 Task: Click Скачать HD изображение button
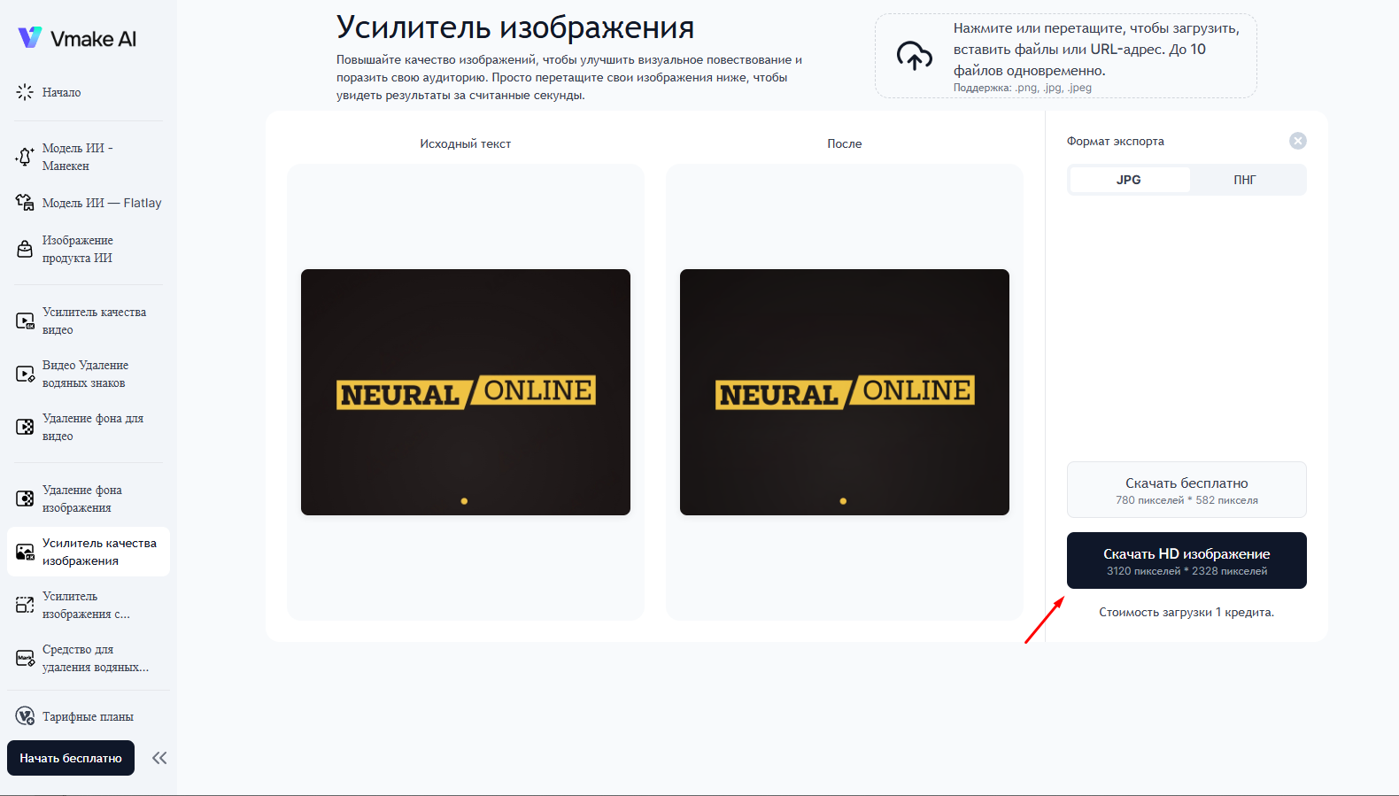(x=1186, y=560)
